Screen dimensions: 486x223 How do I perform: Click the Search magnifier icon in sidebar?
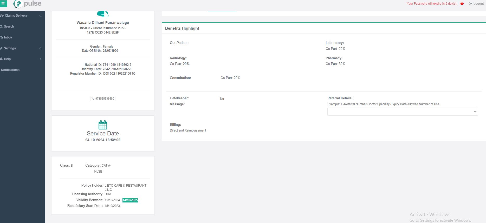(2, 27)
